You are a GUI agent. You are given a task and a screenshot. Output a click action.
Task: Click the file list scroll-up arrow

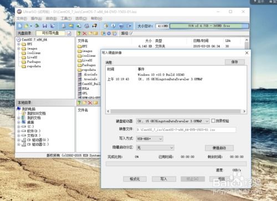(x=247, y=40)
